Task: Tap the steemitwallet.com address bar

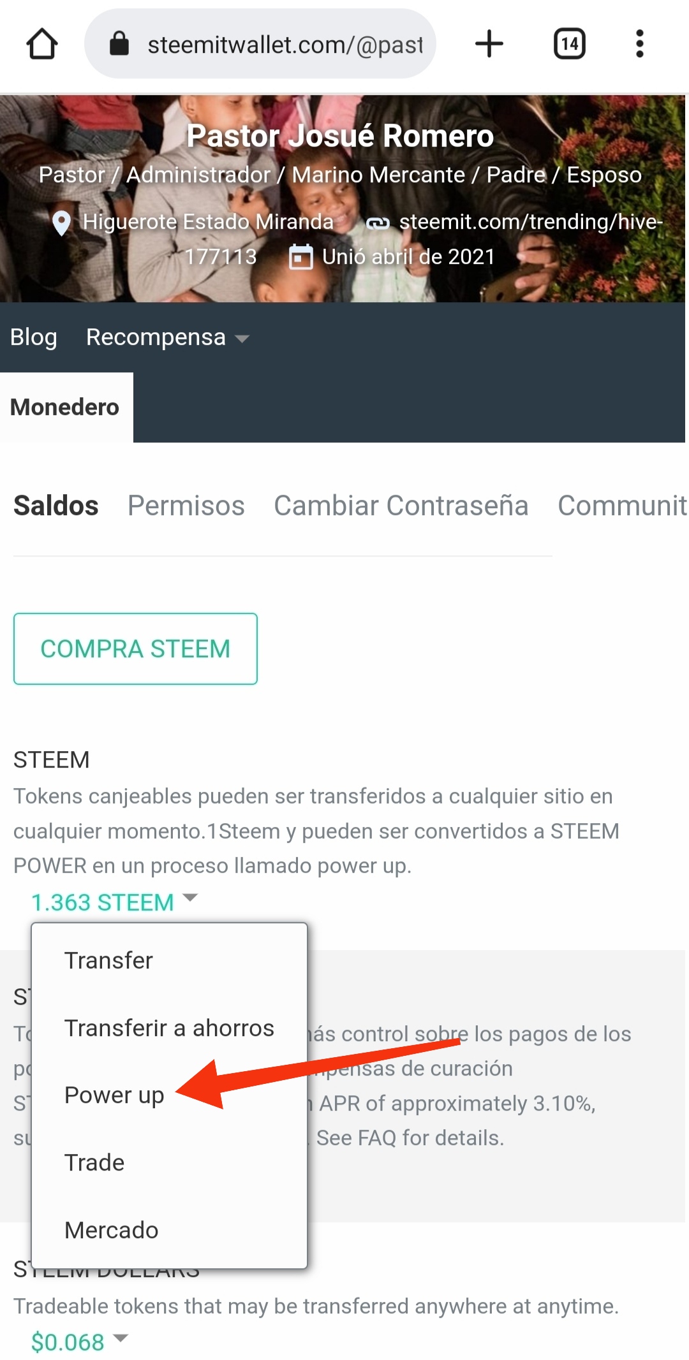Action: [x=260, y=44]
